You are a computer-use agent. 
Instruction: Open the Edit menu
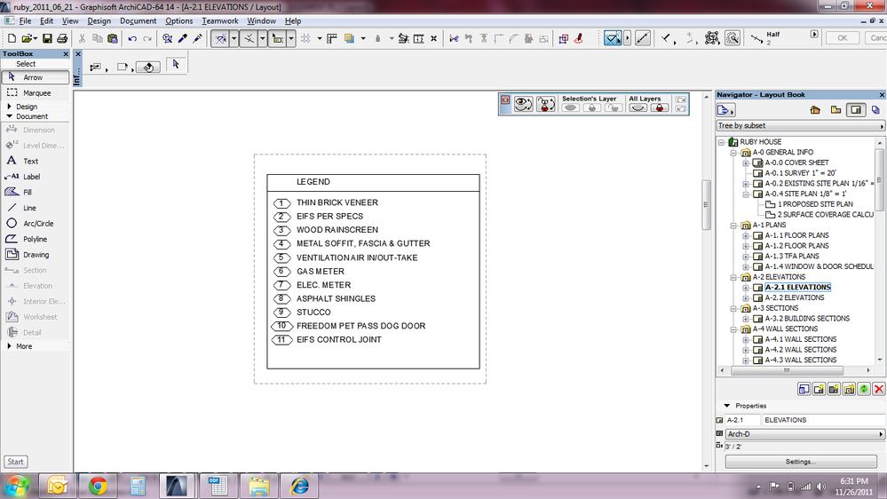click(46, 21)
